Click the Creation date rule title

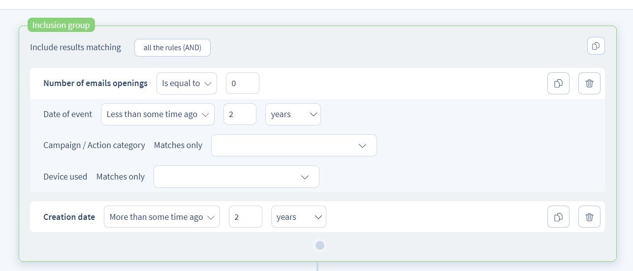69,217
